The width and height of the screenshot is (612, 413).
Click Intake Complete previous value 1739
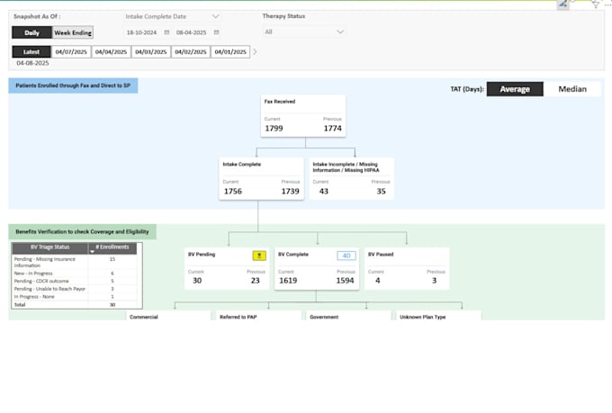click(x=291, y=192)
